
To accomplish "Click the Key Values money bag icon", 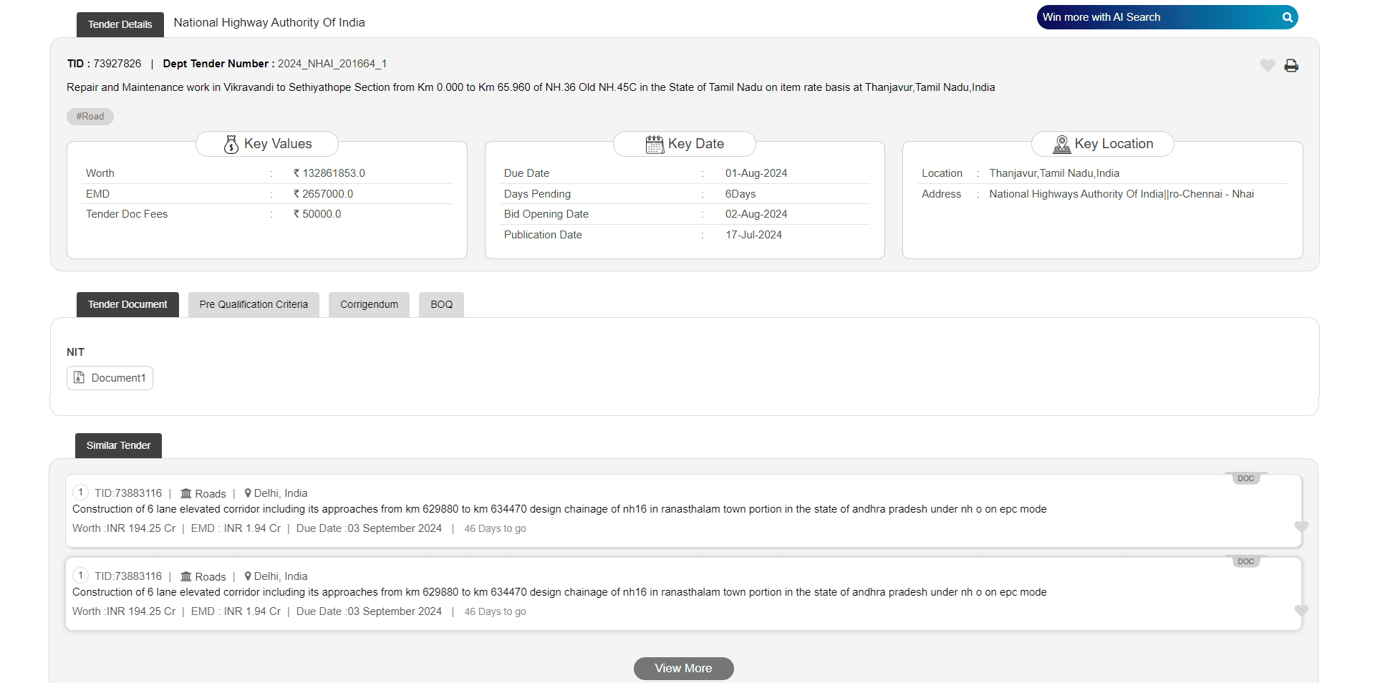I will point(231,145).
